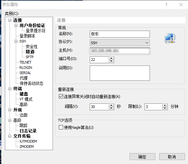The height and width of the screenshot is (164, 188).
Task: Select SSH in the category tree
Action: [x=23, y=41]
